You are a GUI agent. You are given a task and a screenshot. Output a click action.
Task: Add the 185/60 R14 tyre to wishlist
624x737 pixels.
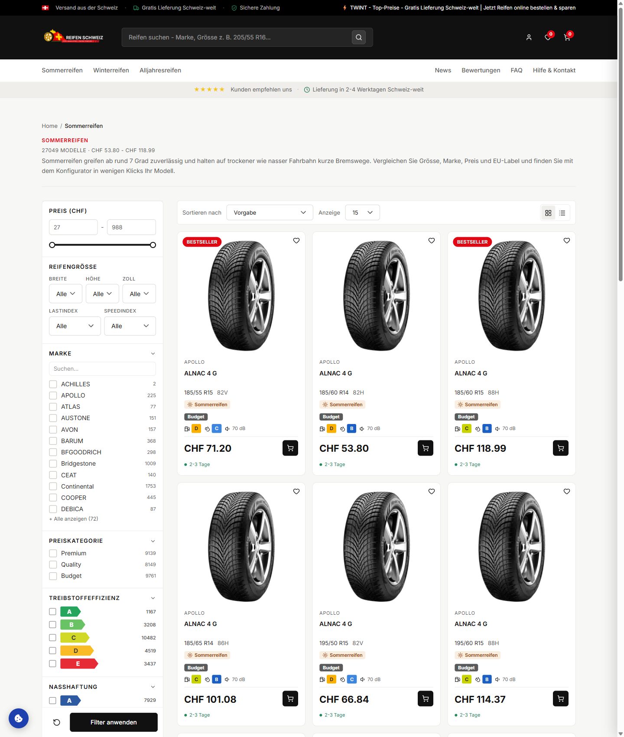432,241
